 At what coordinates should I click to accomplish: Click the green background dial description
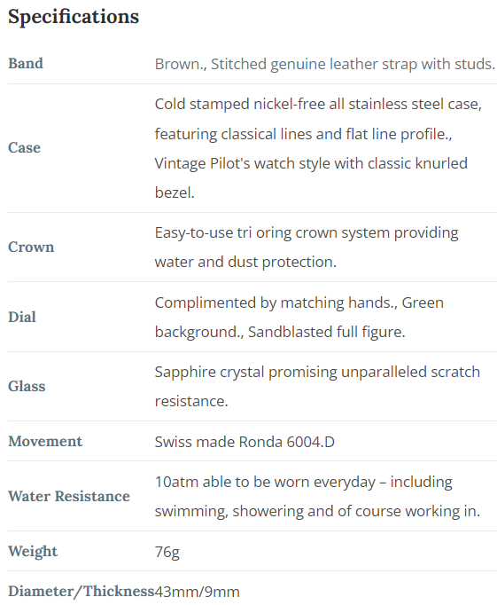[x=299, y=318]
